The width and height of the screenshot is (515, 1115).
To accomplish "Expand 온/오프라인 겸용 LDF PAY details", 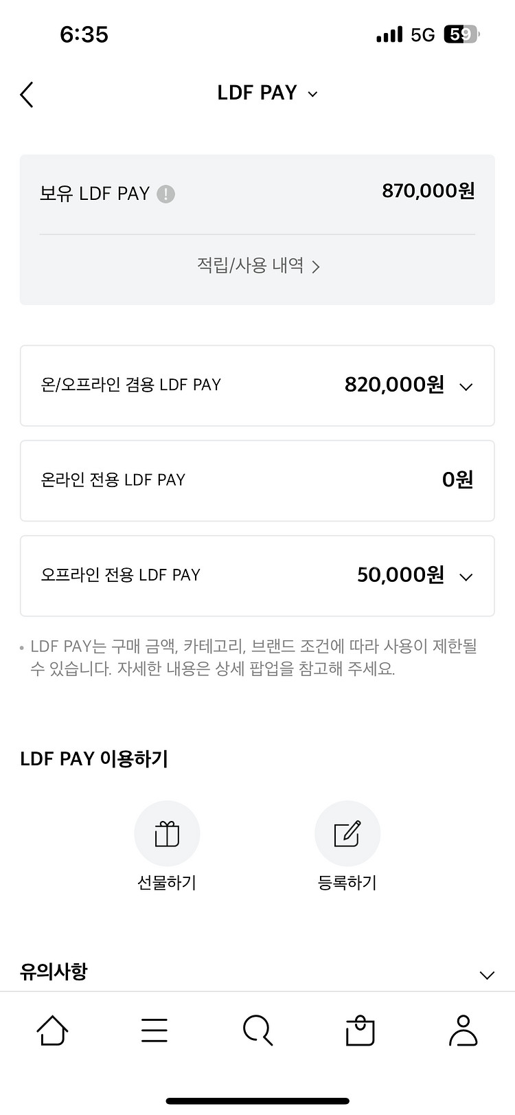I will 466,387.
